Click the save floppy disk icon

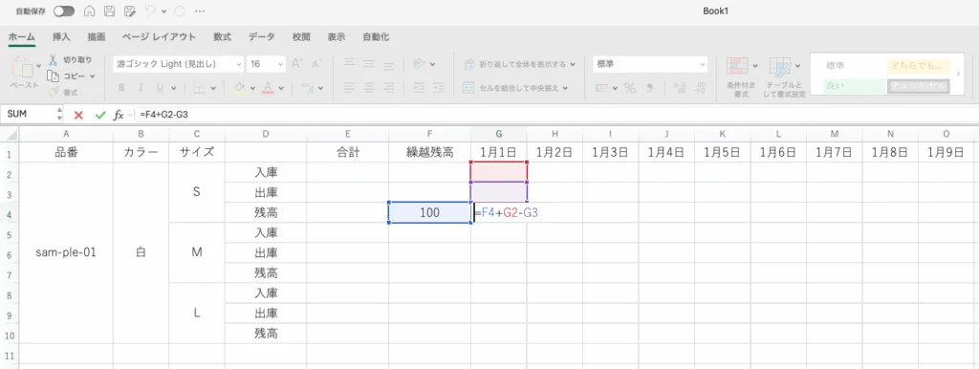(x=109, y=11)
